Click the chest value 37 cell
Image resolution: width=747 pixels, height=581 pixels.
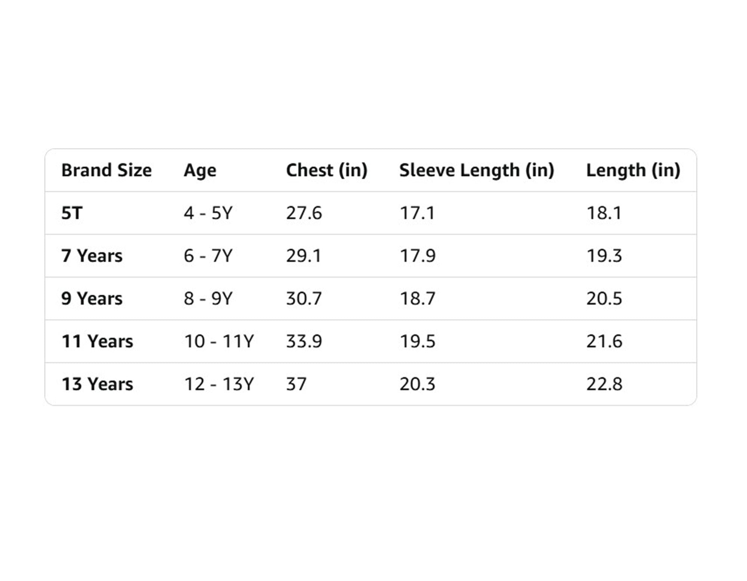(x=296, y=384)
